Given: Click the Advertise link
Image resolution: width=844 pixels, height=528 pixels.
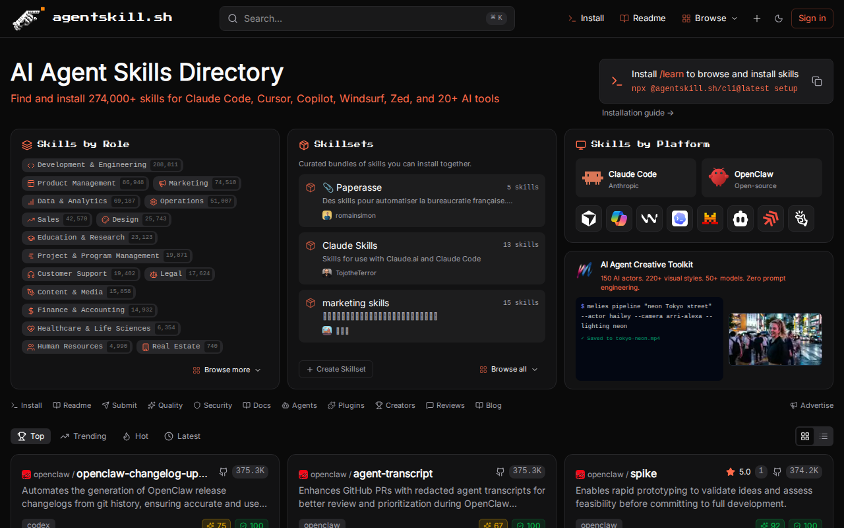Looking at the screenshot, I should tap(812, 405).
